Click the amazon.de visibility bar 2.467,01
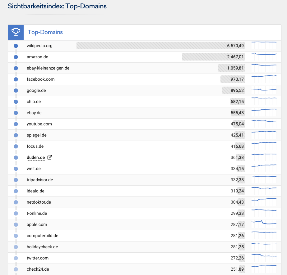This screenshot has height=275, width=287. (x=213, y=57)
